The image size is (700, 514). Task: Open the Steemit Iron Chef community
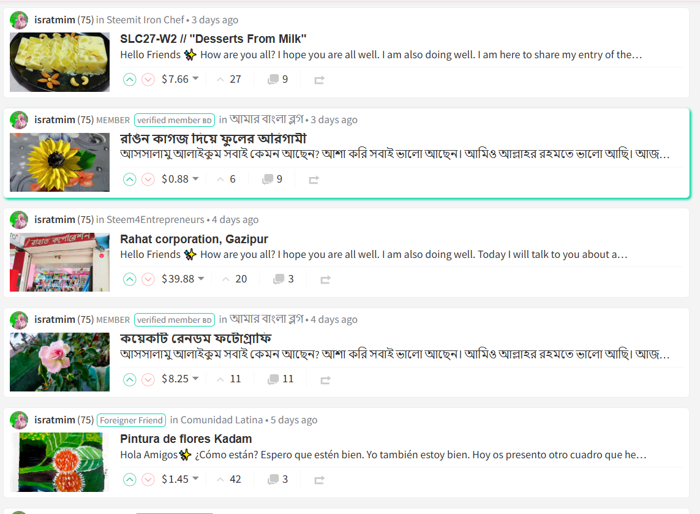145,20
